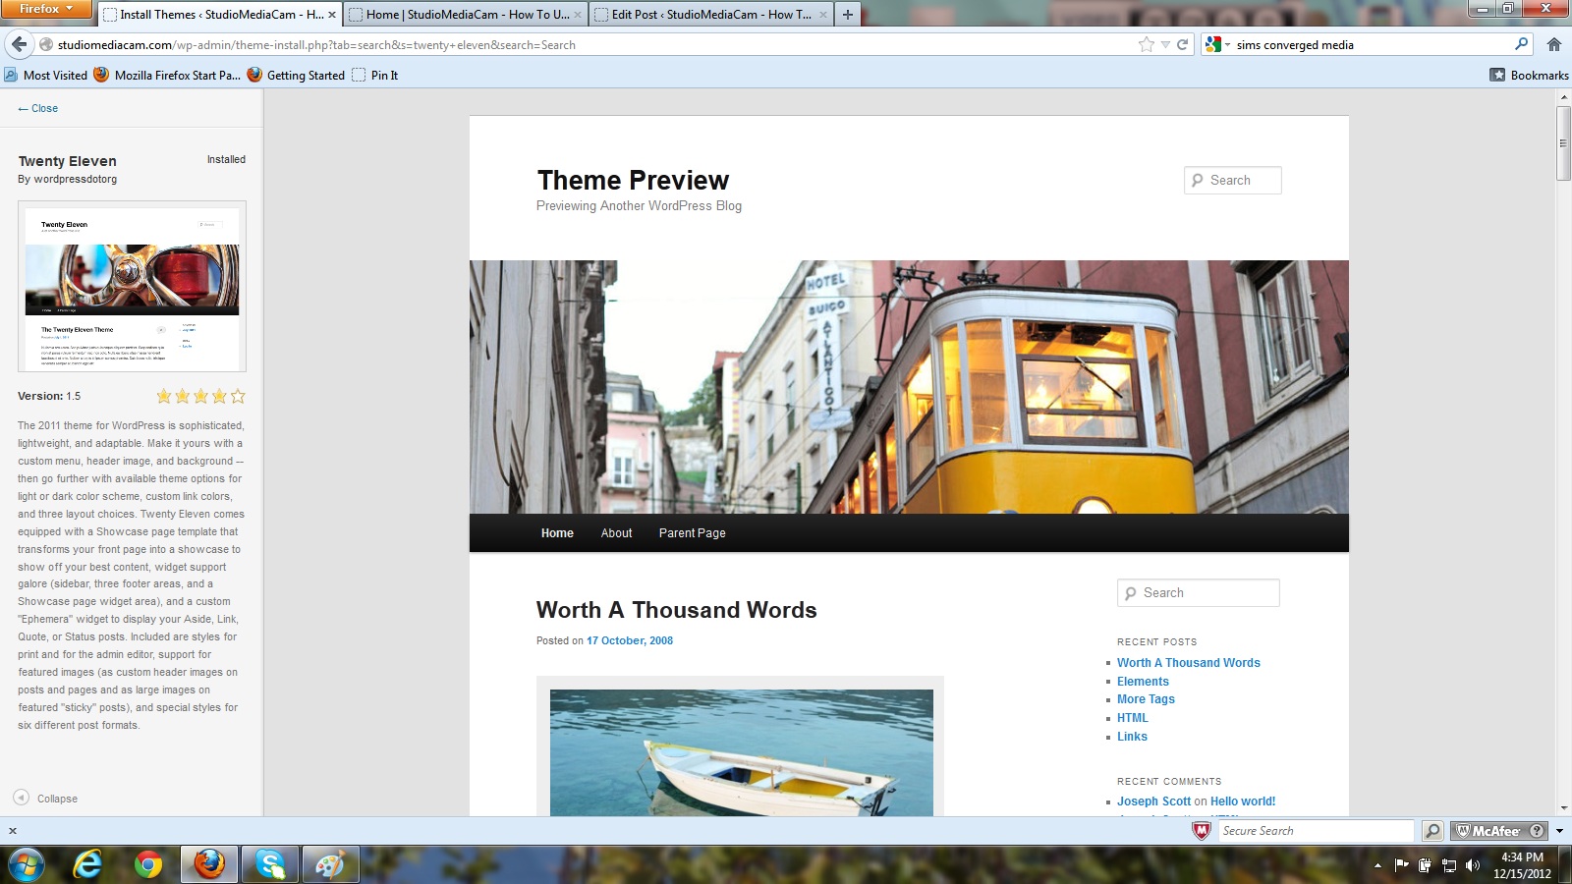Show hidden system tray icons
Image resolution: width=1572 pixels, height=884 pixels.
click(1377, 865)
